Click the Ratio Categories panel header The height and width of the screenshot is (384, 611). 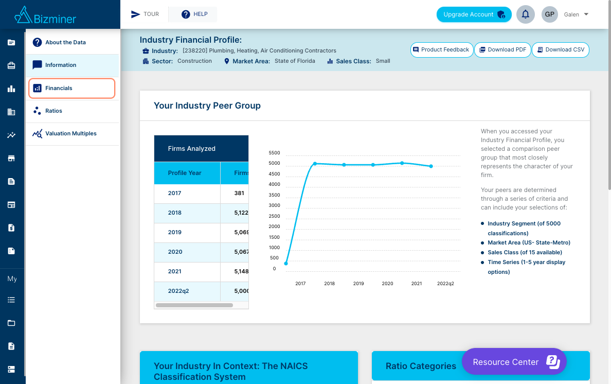point(481,365)
